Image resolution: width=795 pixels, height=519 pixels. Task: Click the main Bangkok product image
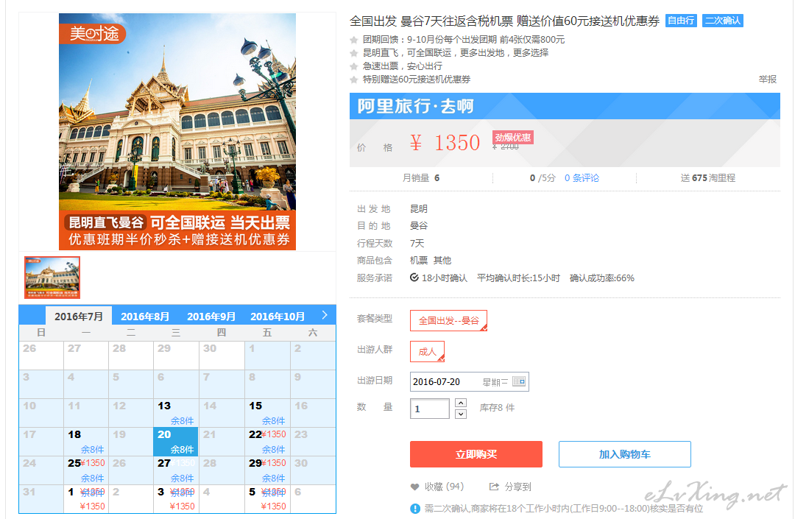177,132
